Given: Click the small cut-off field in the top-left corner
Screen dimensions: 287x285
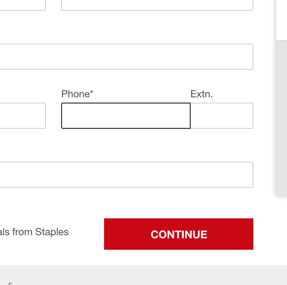Looking at the screenshot, I should point(23,5).
